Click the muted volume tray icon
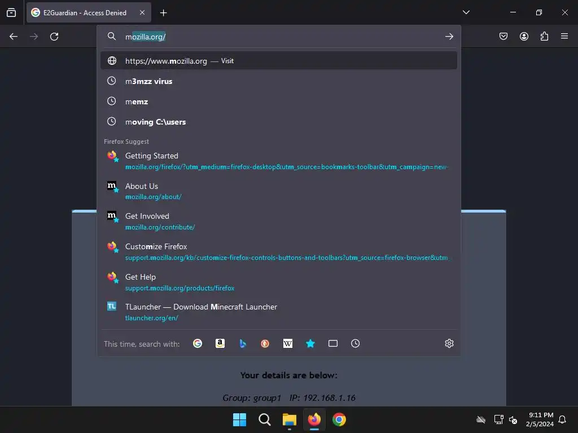The width and height of the screenshot is (578, 433). click(x=513, y=419)
